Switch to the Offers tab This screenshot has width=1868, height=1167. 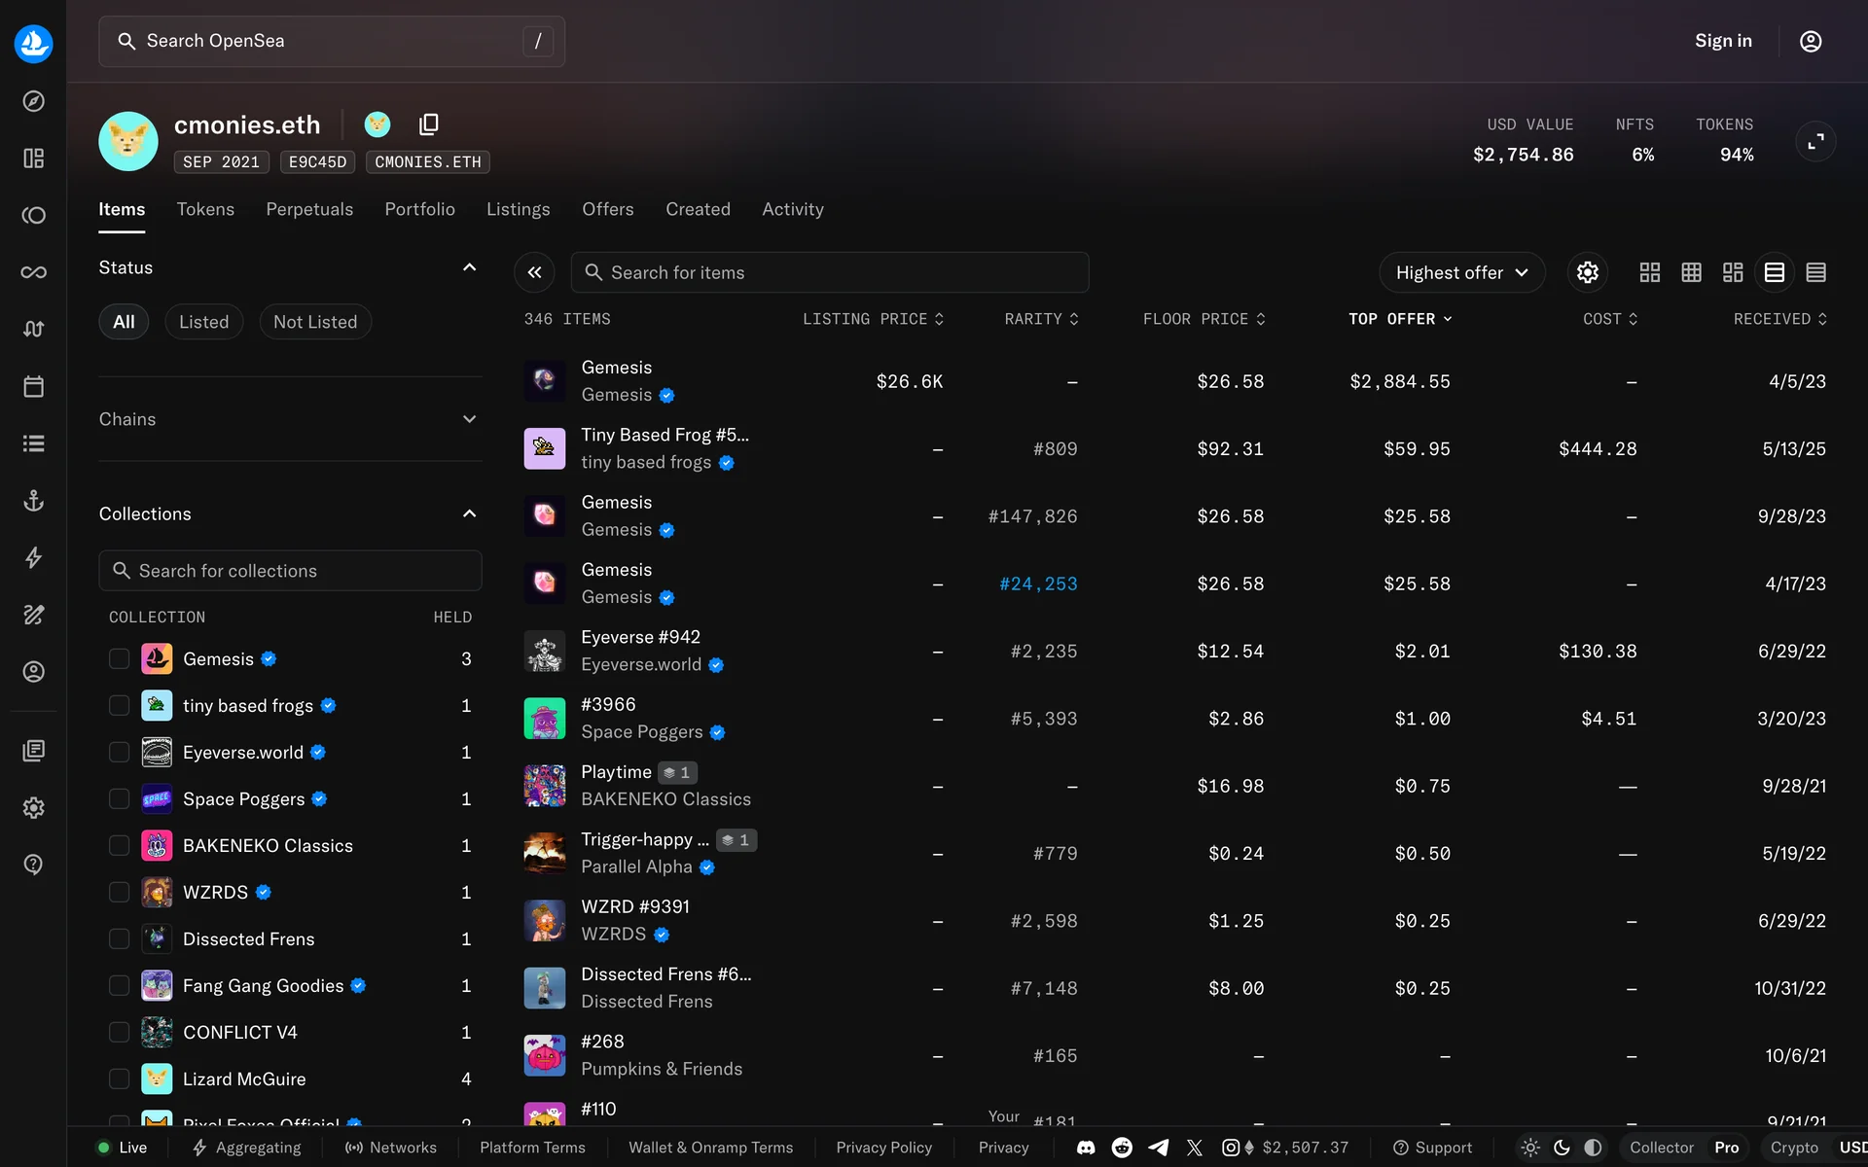point(607,209)
